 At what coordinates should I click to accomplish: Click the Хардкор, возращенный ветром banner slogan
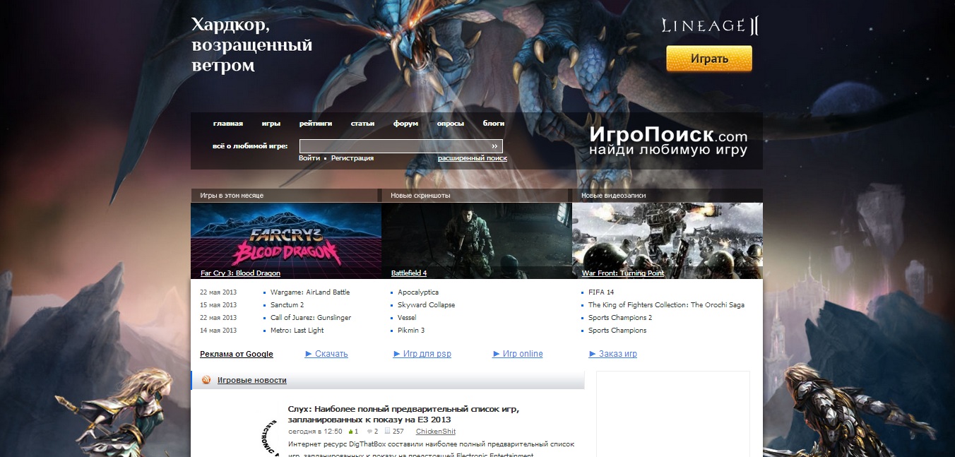[251, 45]
